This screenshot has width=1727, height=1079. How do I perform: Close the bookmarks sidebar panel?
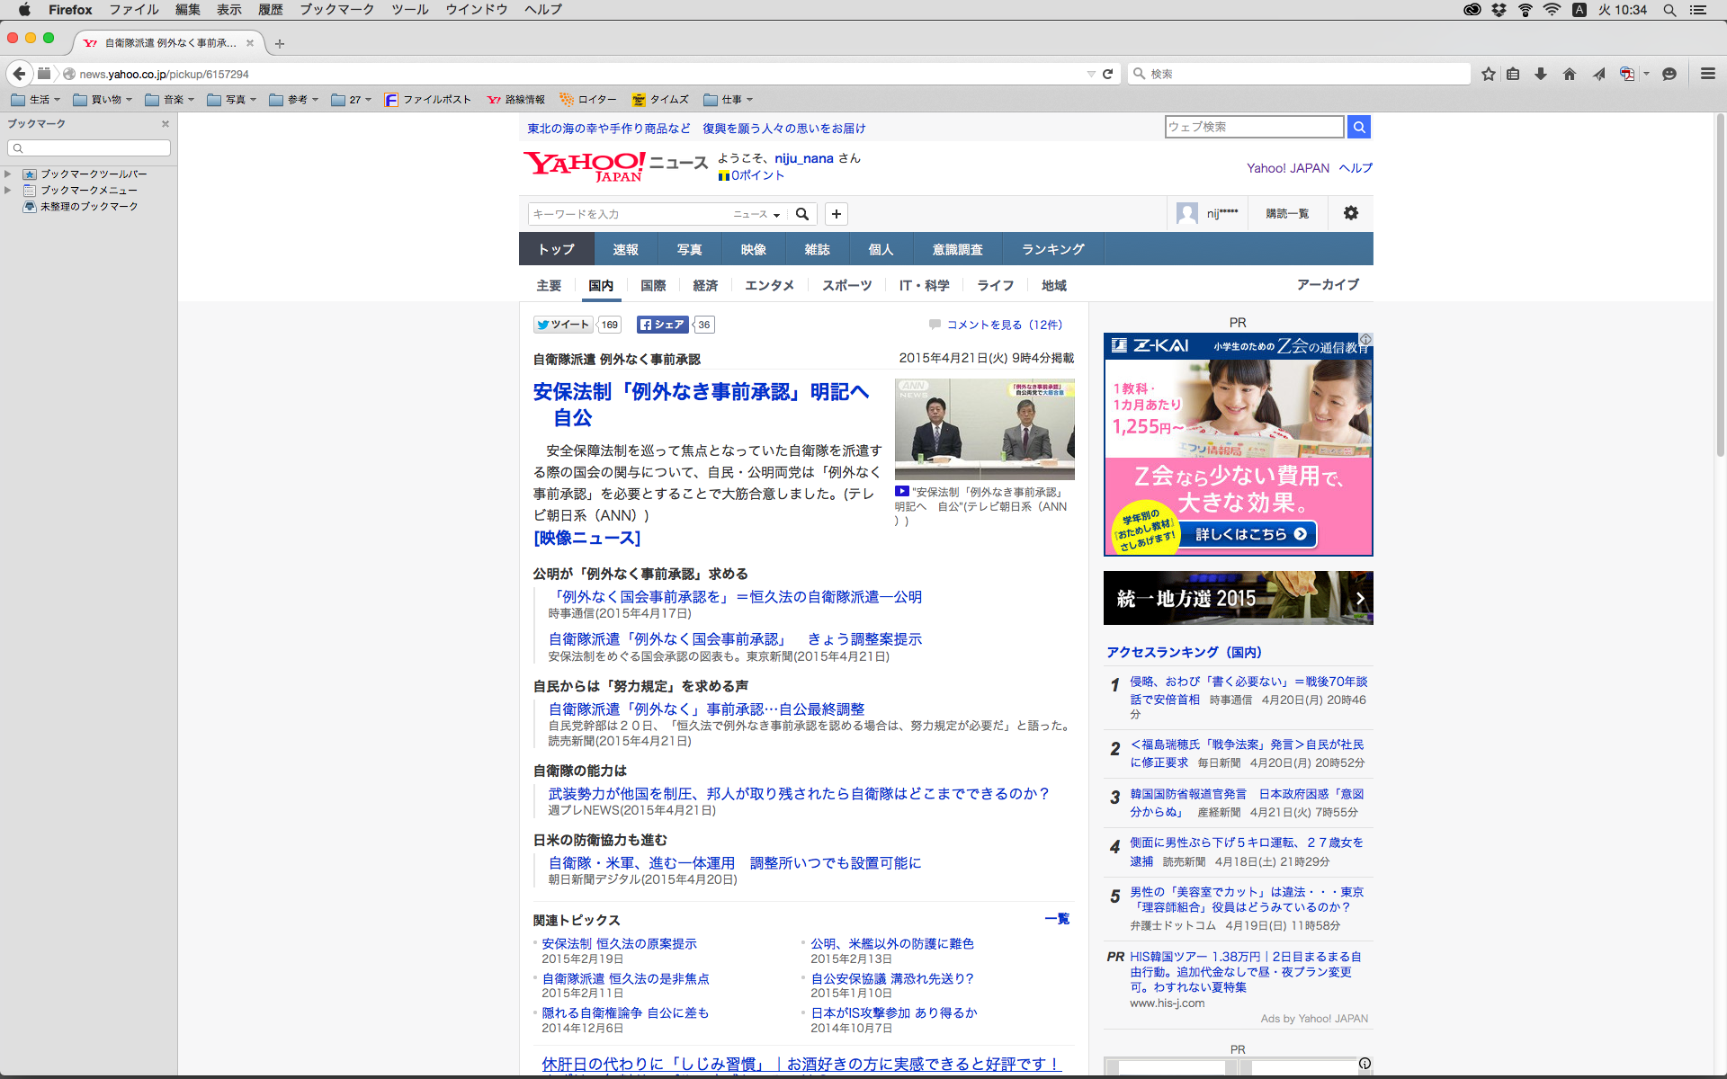click(166, 124)
